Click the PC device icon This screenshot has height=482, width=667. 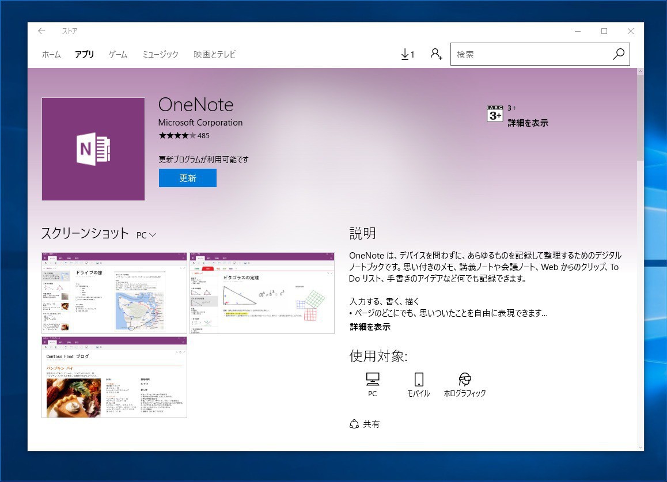pyautogui.click(x=373, y=385)
